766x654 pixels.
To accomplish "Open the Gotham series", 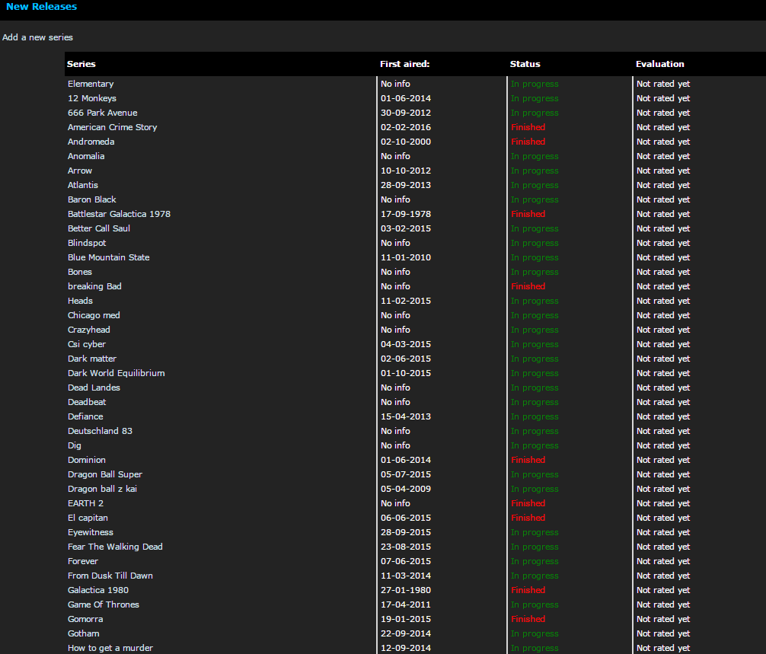I will tap(84, 633).
